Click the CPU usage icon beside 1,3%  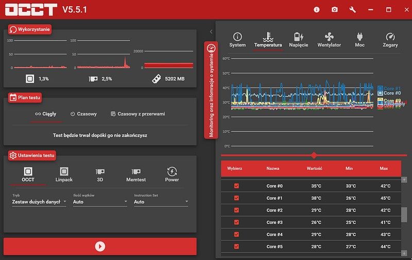point(30,79)
